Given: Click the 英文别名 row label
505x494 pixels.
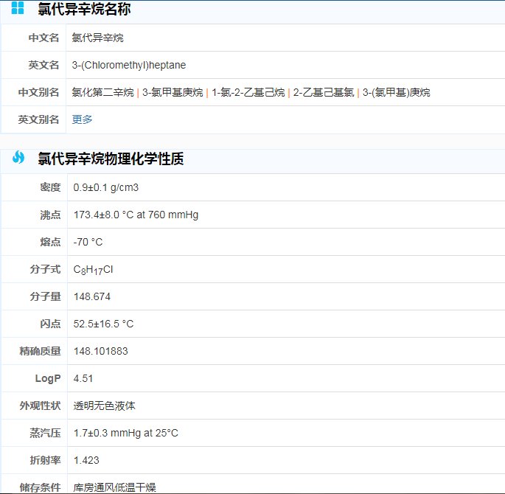Looking at the screenshot, I should (x=38, y=119).
